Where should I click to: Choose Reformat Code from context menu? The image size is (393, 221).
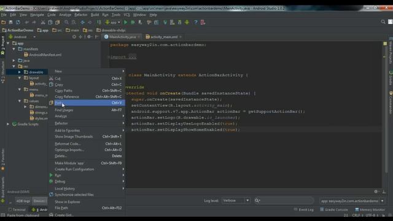(x=87, y=144)
